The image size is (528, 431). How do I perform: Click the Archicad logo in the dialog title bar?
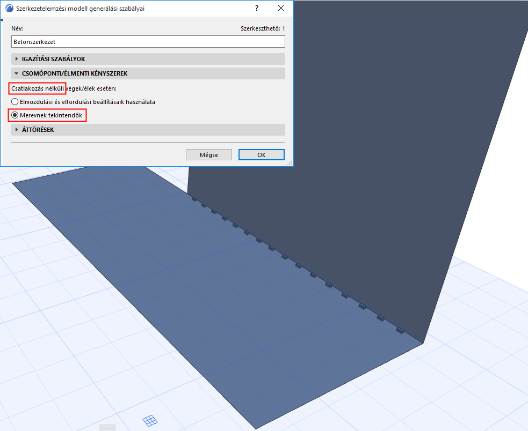click(x=10, y=9)
